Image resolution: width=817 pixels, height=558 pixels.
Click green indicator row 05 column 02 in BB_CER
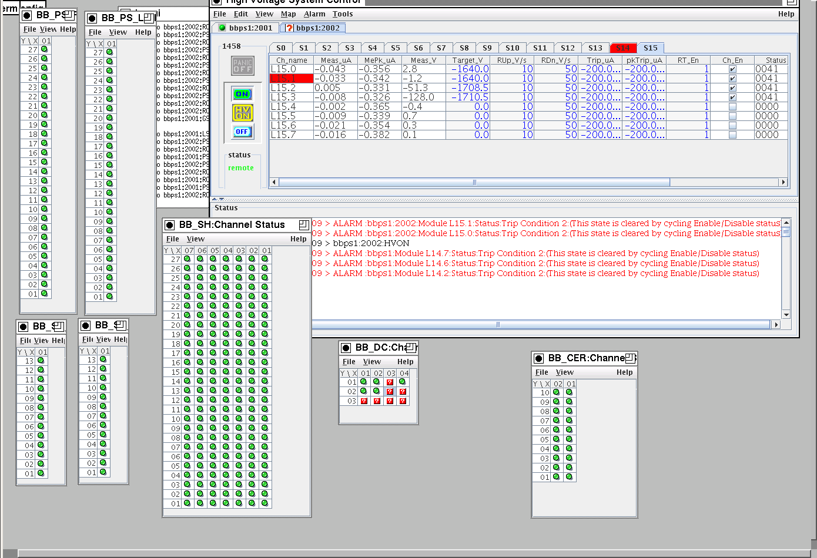pos(557,439)
